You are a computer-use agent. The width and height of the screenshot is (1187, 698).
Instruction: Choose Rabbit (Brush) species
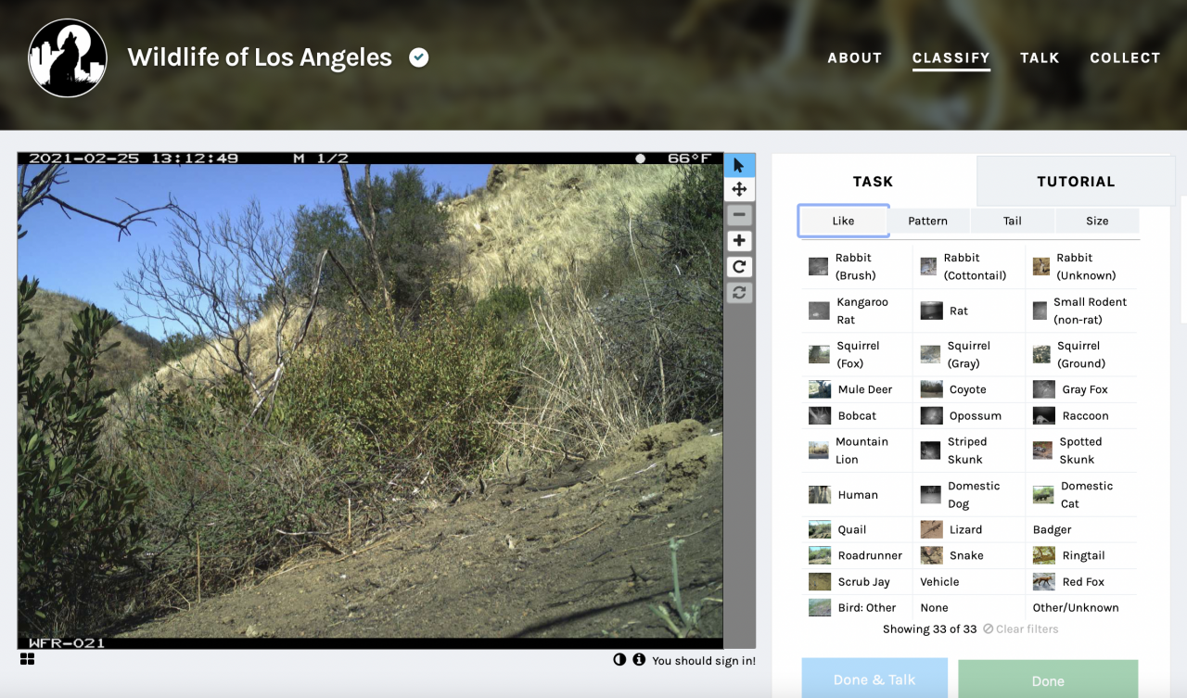click(856, 266)
